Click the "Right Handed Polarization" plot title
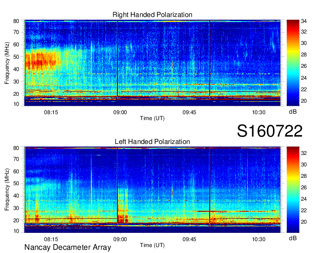Image resolution: width=312 pixels, height=253 pixels. 152,15
